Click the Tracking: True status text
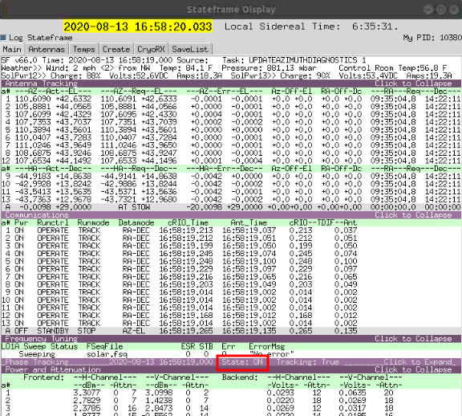The width and height of the screenshot is (462, 416). tap(308, 362)
